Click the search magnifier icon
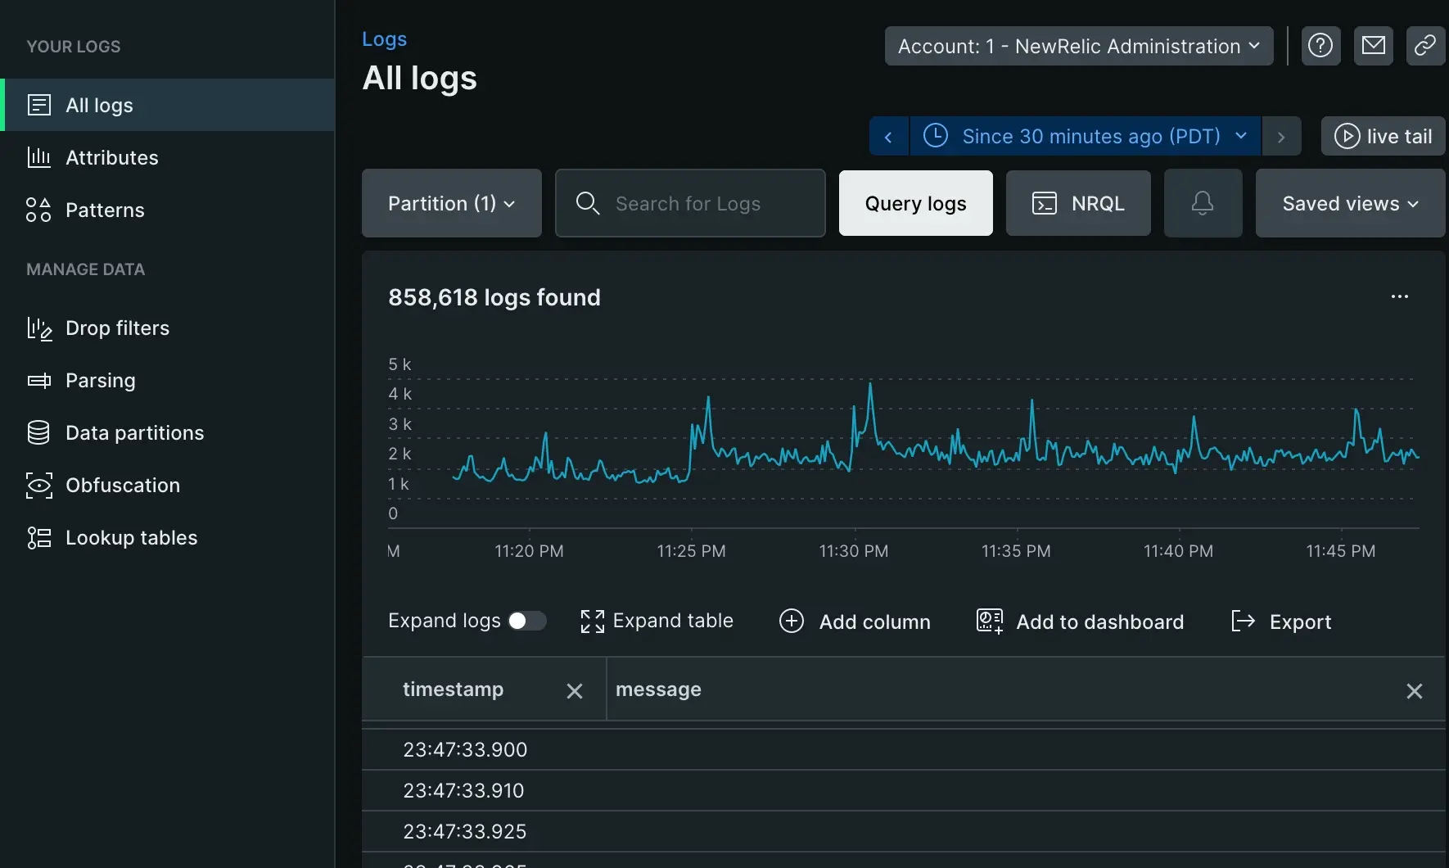This screenshot has height=868, width=1449. (x=588, y=203)
